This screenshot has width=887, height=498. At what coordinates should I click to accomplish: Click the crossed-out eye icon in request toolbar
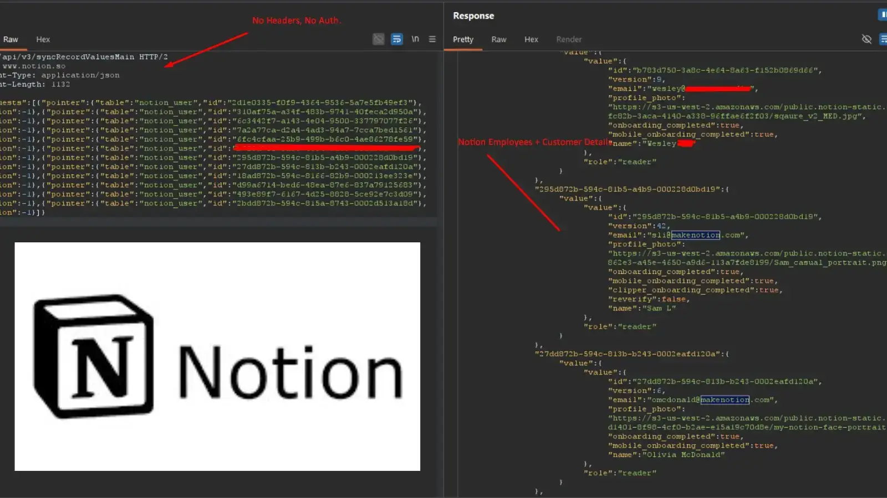(x=378, y=39)
